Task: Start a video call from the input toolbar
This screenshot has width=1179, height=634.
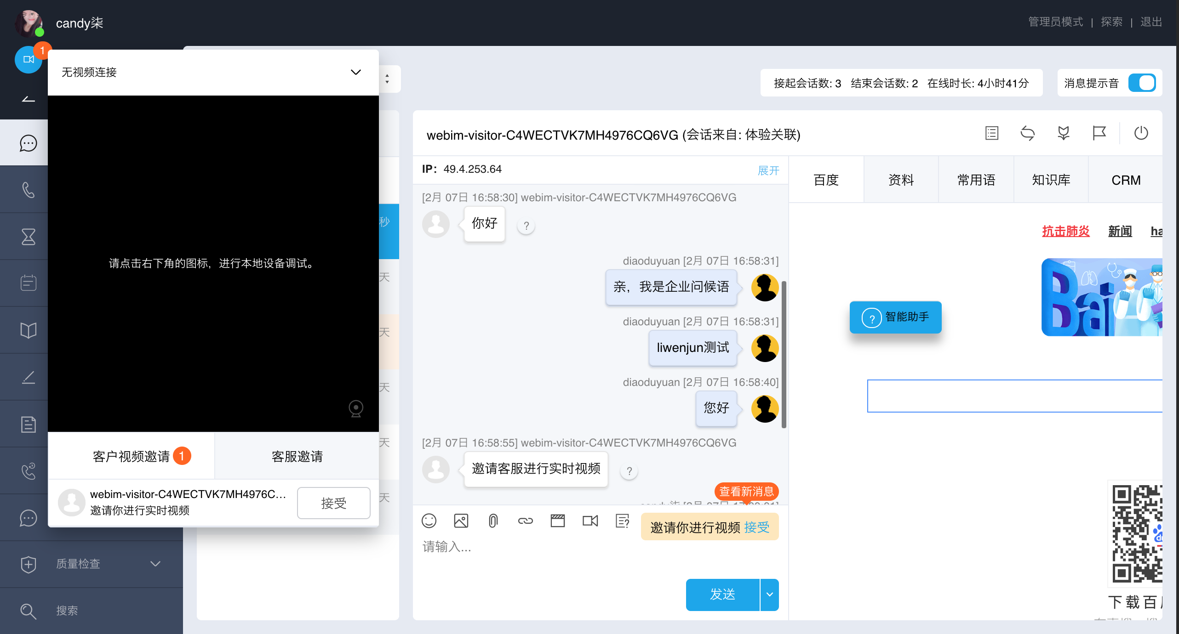Action: 590,521
